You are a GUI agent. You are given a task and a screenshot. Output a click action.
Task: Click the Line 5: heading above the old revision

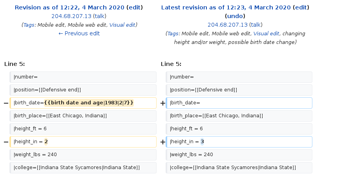pos(15,64)
